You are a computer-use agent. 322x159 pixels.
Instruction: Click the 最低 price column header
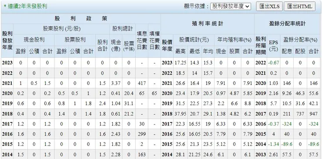pos(194,51)
